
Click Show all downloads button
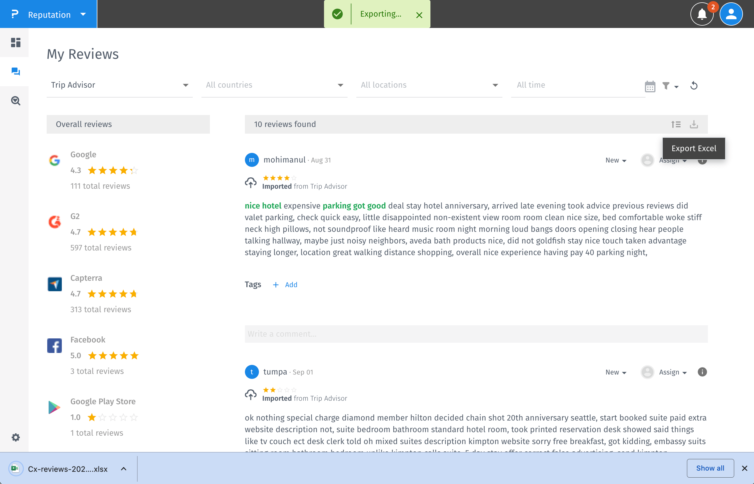pos(710,468)
